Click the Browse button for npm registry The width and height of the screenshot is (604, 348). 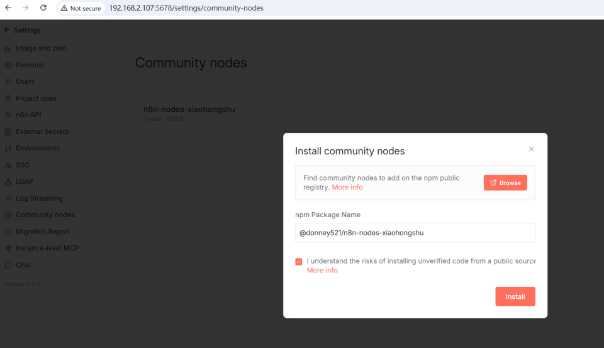click(x=505, y=182)
